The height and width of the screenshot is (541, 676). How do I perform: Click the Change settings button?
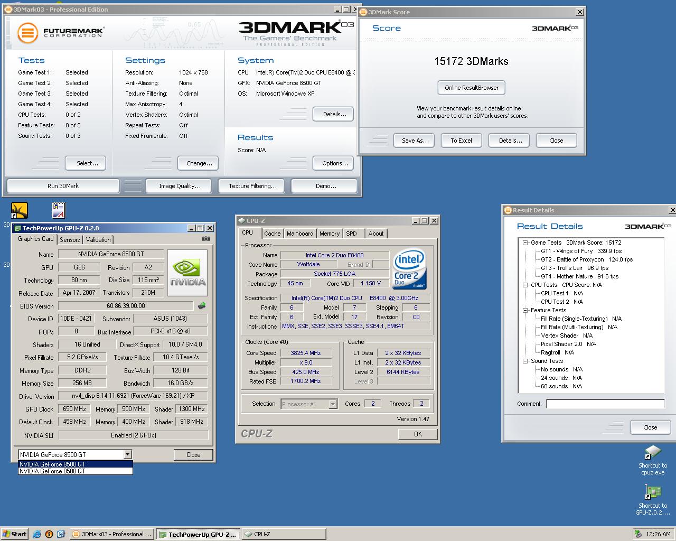pyautogui.click(x=199, y=163)
